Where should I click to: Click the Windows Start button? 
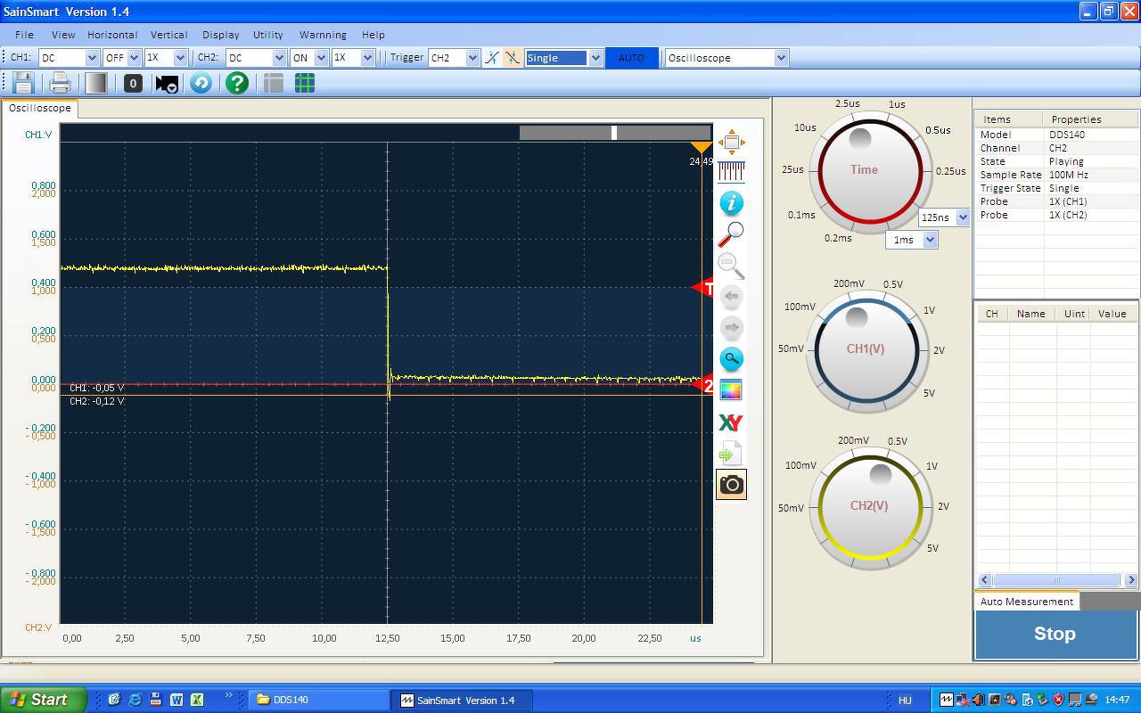[43, 700]
